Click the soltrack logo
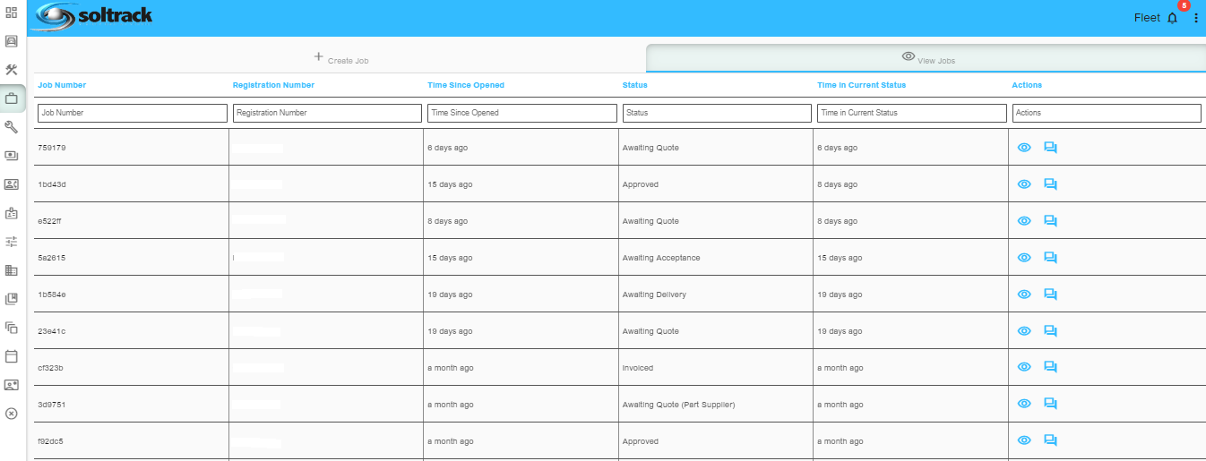The height and width of the screenshot is (461, 1206). (x=92, y=16)
